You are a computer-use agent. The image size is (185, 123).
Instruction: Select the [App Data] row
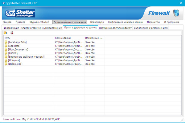coord(92,46)
